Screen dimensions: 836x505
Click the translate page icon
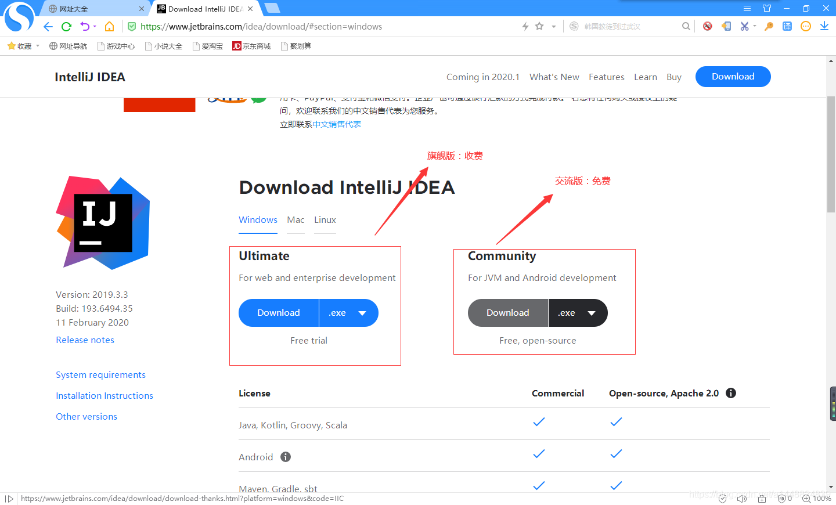[x=787, y=26]
